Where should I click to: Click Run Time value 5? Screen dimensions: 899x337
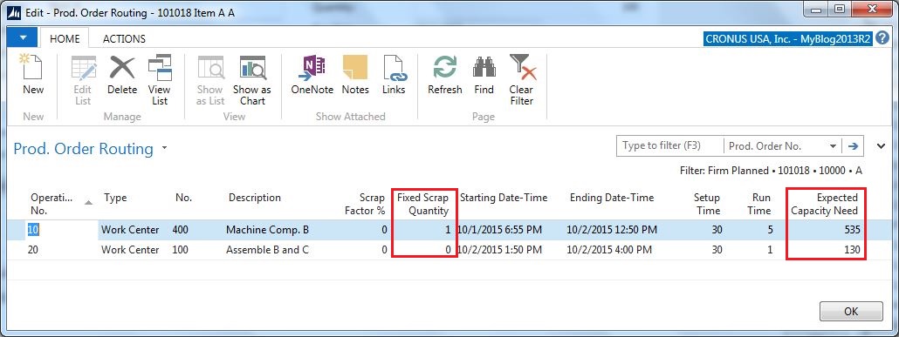(770, 230)
